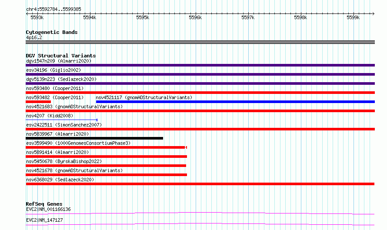Viewport: 387px width, 230px height.
Task: Click the red bar under nsv5891414
Action: (x=106, y=157)
